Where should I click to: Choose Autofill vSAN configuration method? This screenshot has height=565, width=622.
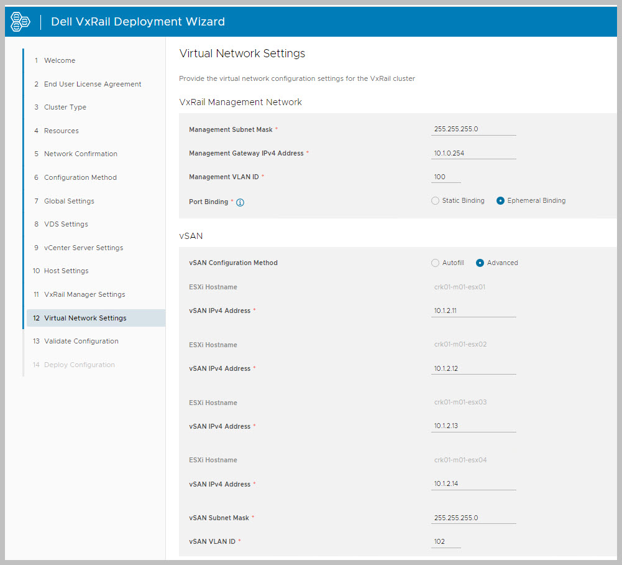(x=435, y=263)
